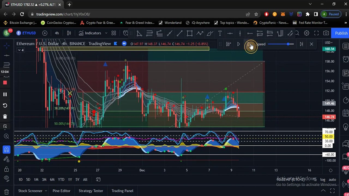This screenshot has width=349, height=196.
Task: Publish the chart idea
Action: point(341,33)
